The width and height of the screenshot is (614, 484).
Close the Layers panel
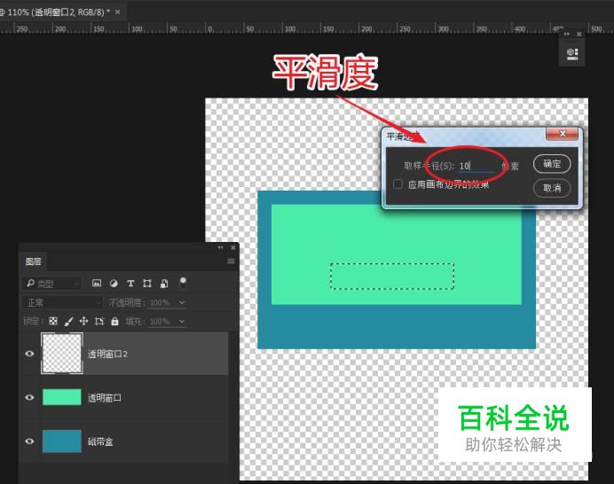[233, 247]
